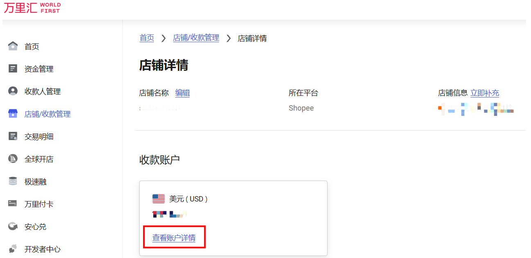Open 极速融 via its coins icon
Image resolution: width=531 pixels, height=258 pixels.
[x=13, y=181]
